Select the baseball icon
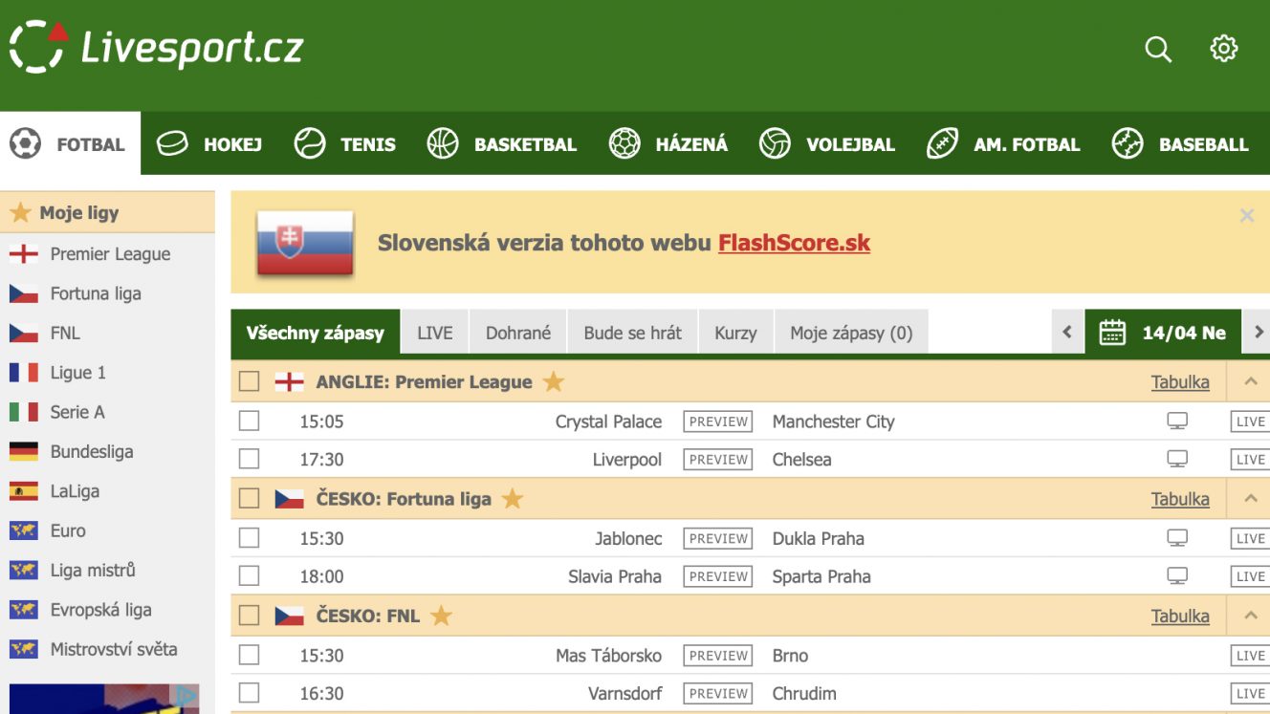 (x=1128, y=144)
